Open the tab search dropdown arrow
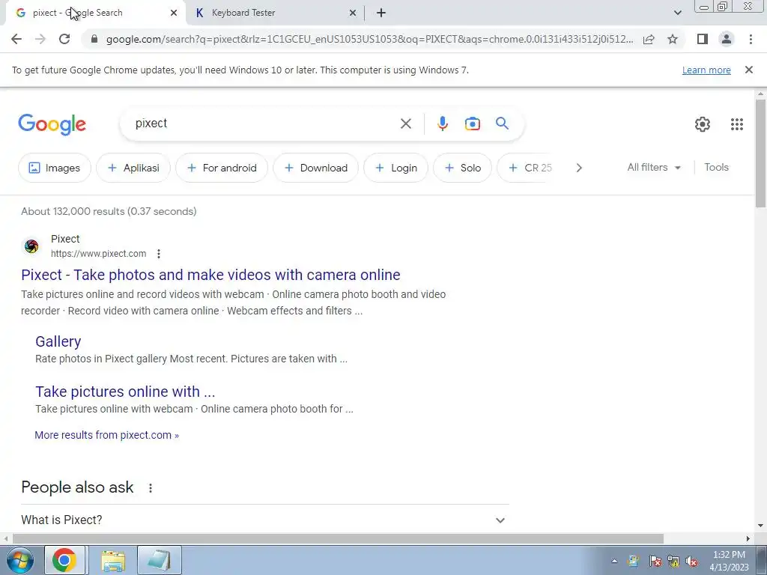This screenshot has width=767, height=575. pyautogui.click(x=677, y=13)
